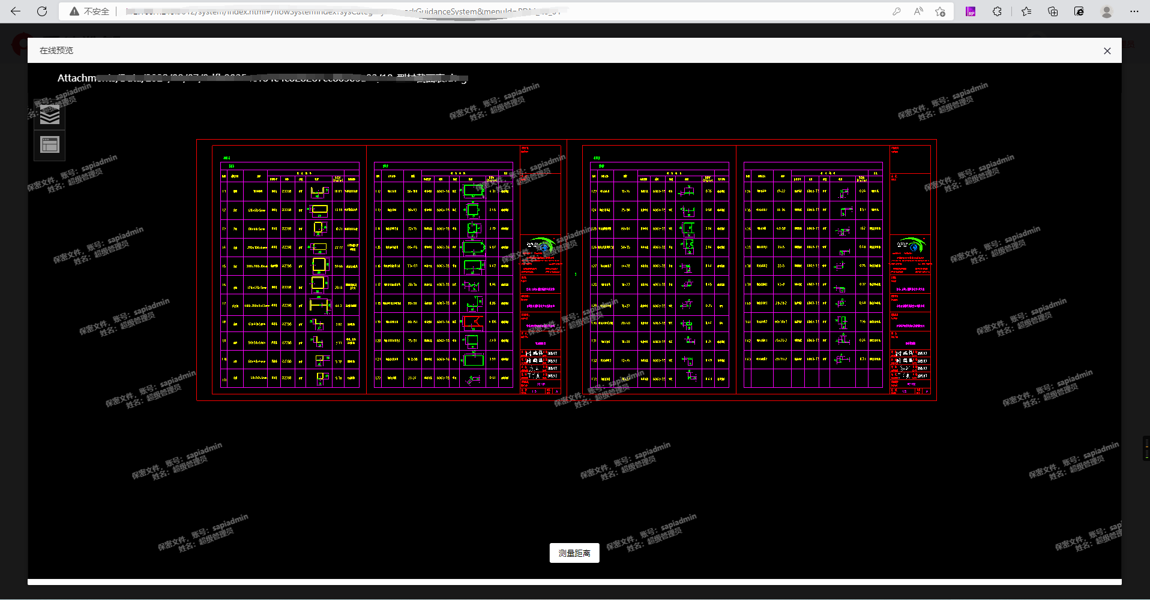This screenshot has height=600, width=1150.
Task: Open the purple RP extension icon
Action: [x=971, y=11]
